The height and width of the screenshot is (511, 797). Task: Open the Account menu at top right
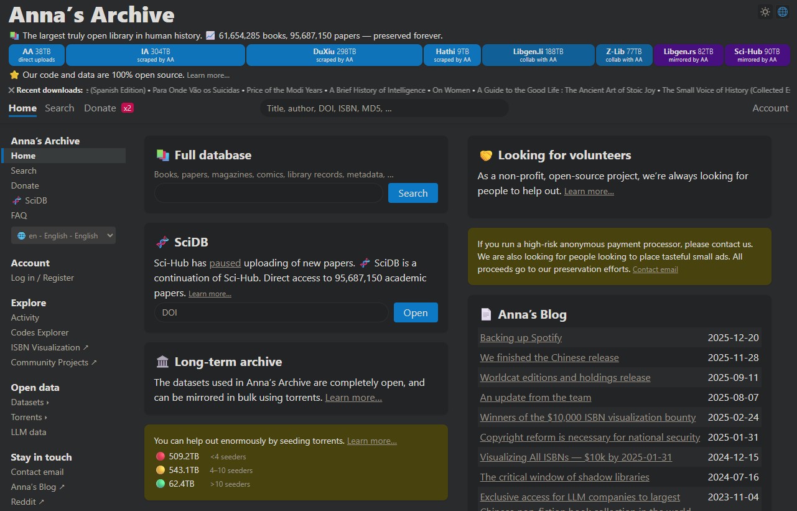coord(770,108)
